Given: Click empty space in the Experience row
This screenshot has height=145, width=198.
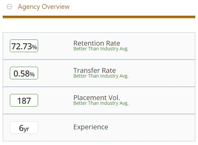Looking at the screenshot, I should pyautogui.click(x=151, y=128).
